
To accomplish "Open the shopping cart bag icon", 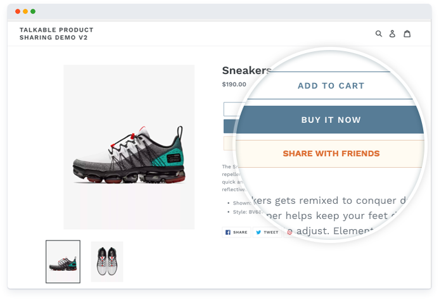I will tap(407, 34).
